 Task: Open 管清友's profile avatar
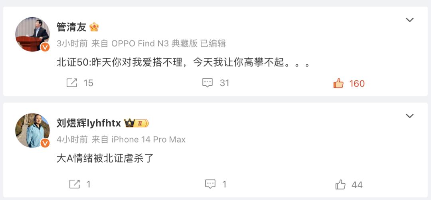[x=32, y=34]
